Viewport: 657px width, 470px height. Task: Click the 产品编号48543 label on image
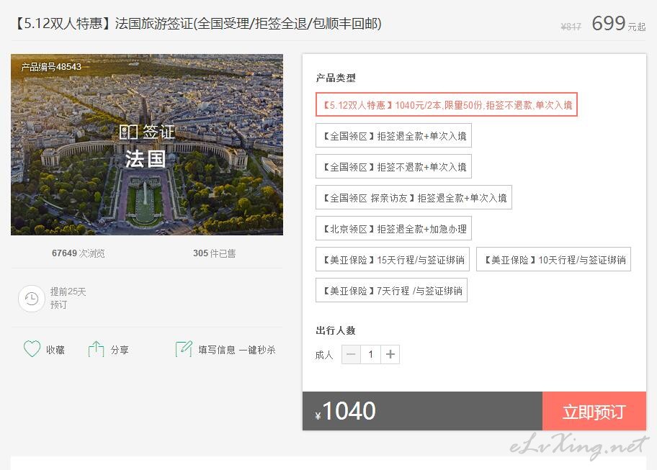(x=51, y=66)
